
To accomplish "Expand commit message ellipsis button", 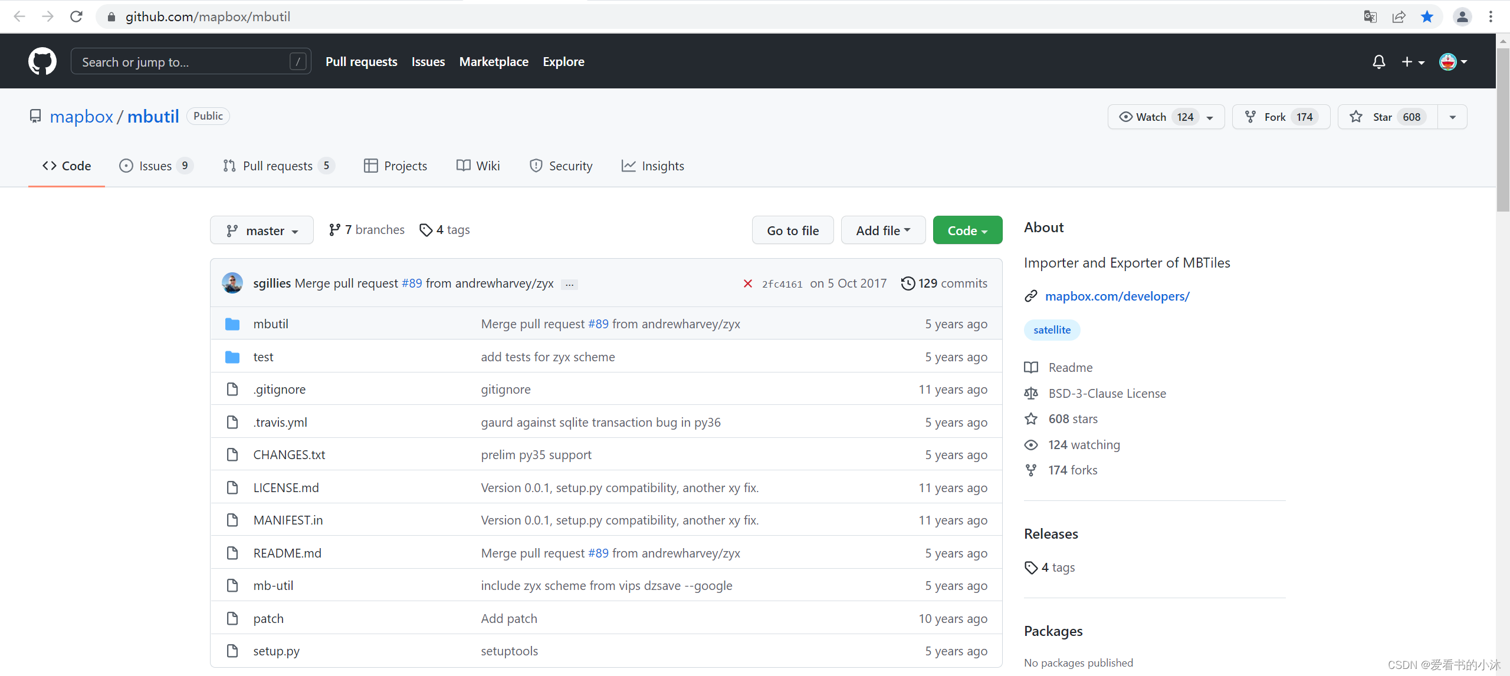I will point(569,285).
